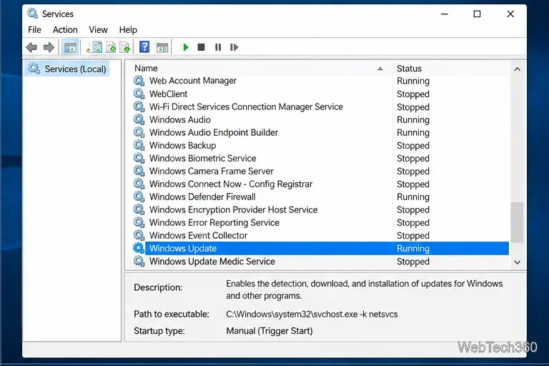Click the Stopped status of WebClient
The width and height of the screenshot is (549, 366).
tap(412, 94)
